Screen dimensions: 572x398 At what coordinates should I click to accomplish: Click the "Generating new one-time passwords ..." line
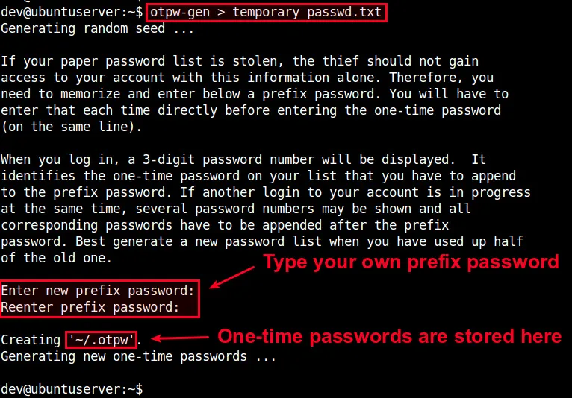[x=138, y=356]
